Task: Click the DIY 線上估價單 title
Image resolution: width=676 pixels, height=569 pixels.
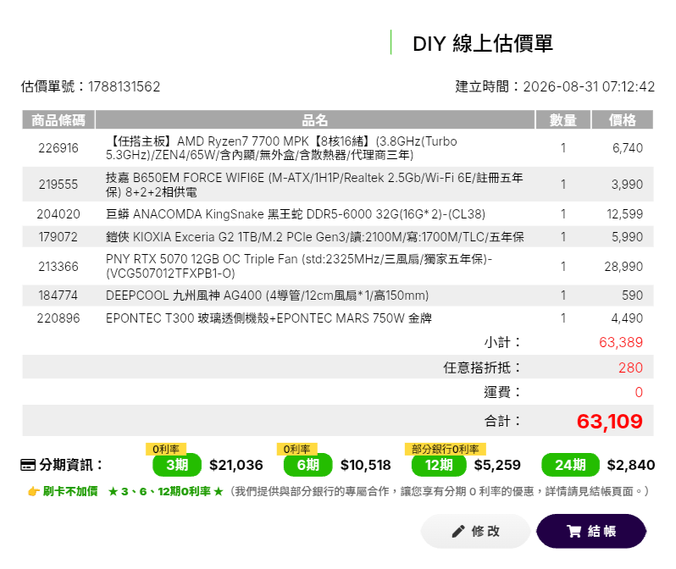Action: (x=482, y=43)
